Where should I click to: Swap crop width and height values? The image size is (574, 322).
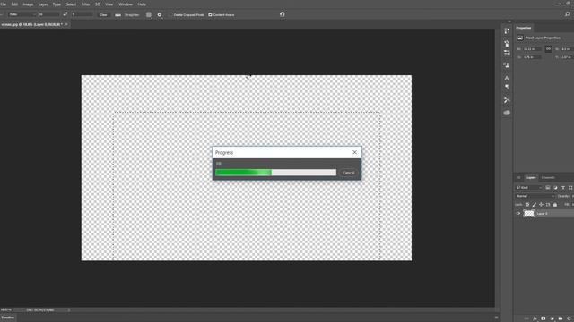tap(65, 14)
